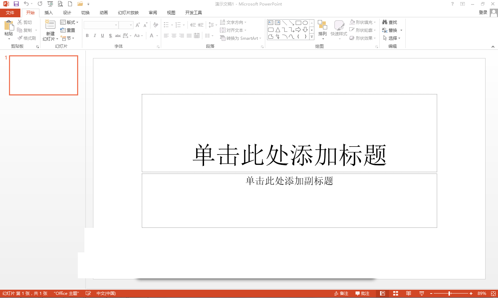
Task: Select the Oval shape in gallery
Action: click(x=305, y=23)
